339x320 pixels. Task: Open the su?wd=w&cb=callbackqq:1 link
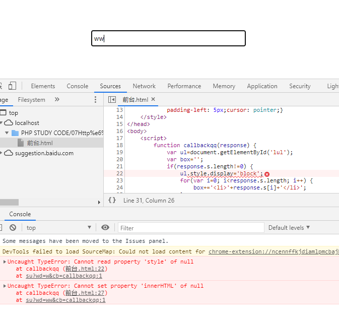coord(64,276)
